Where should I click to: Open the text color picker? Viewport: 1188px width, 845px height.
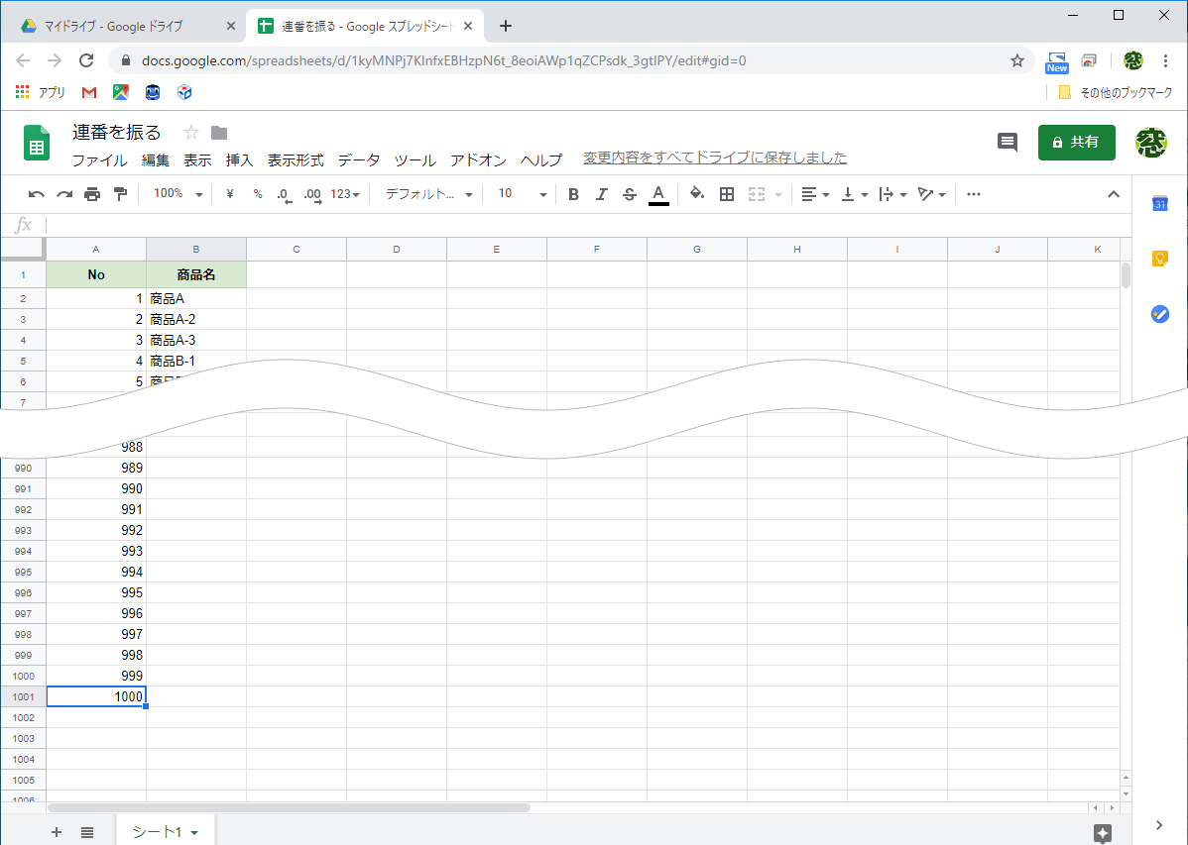click(x=658, y=195)
